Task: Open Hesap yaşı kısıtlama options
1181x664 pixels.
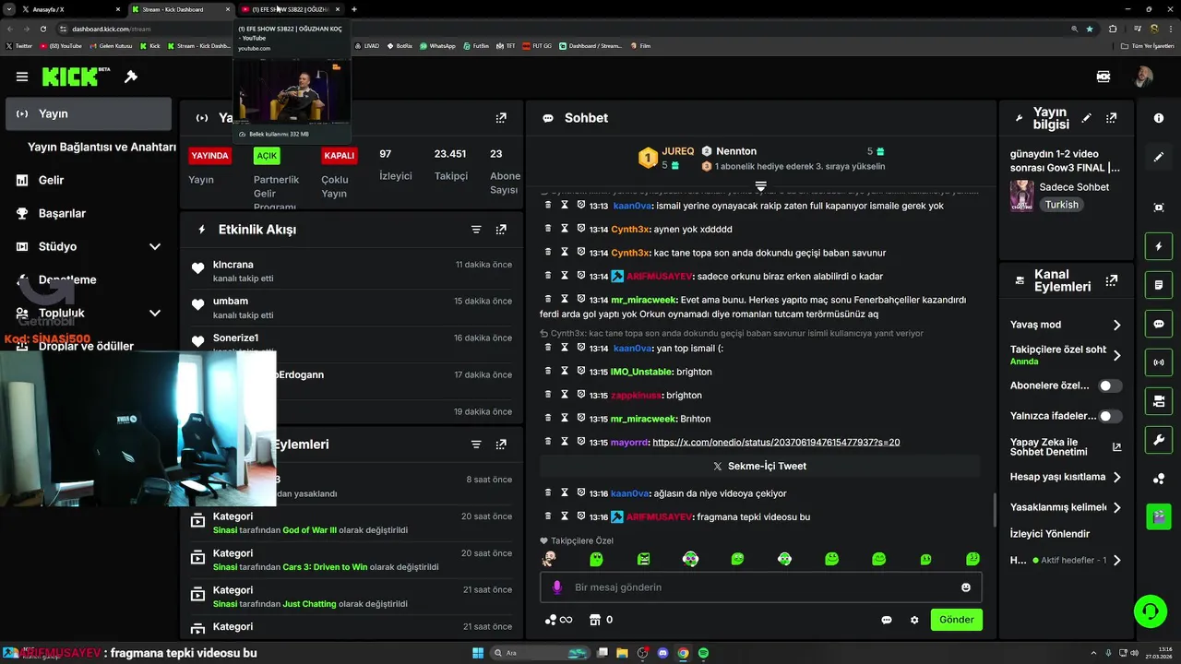Action: point(1067,477)
